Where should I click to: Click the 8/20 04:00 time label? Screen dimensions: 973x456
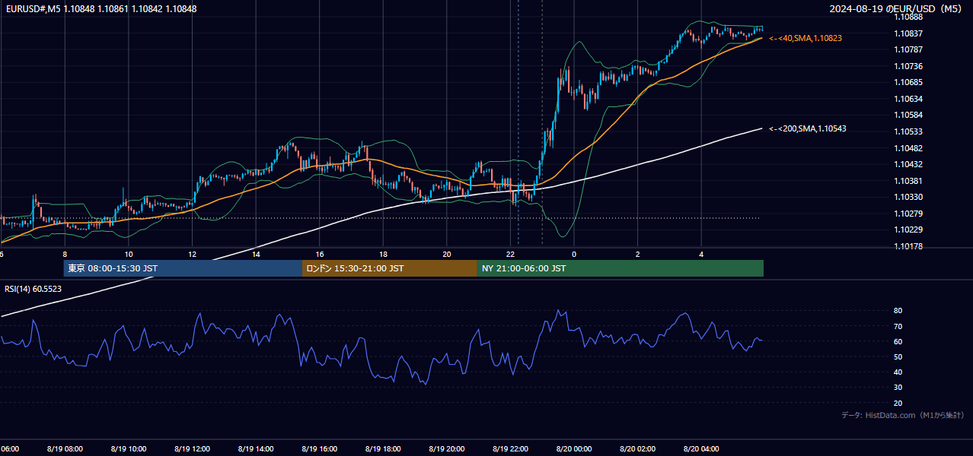point(700,449)
